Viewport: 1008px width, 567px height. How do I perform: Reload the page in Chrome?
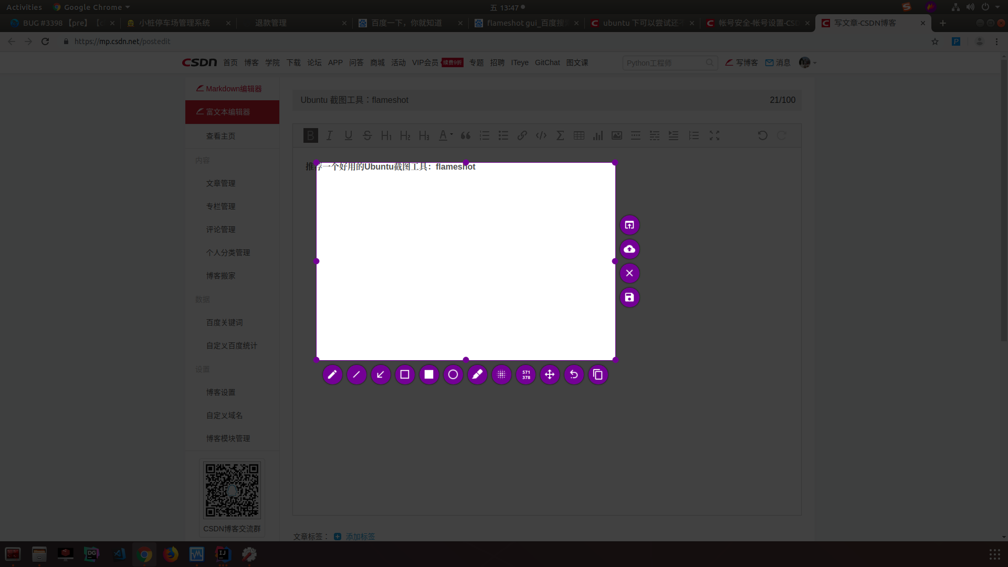[45, 41]
